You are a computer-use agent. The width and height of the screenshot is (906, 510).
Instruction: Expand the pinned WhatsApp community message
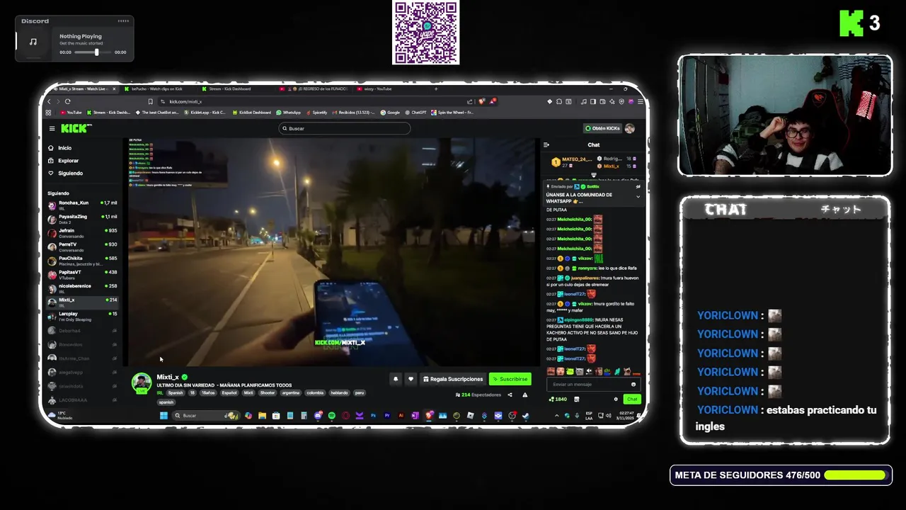point(638,196)
